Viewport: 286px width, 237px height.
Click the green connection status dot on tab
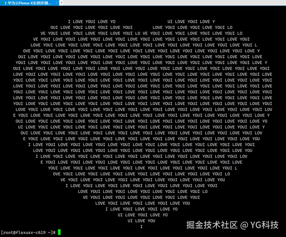[x=2, y=3]
